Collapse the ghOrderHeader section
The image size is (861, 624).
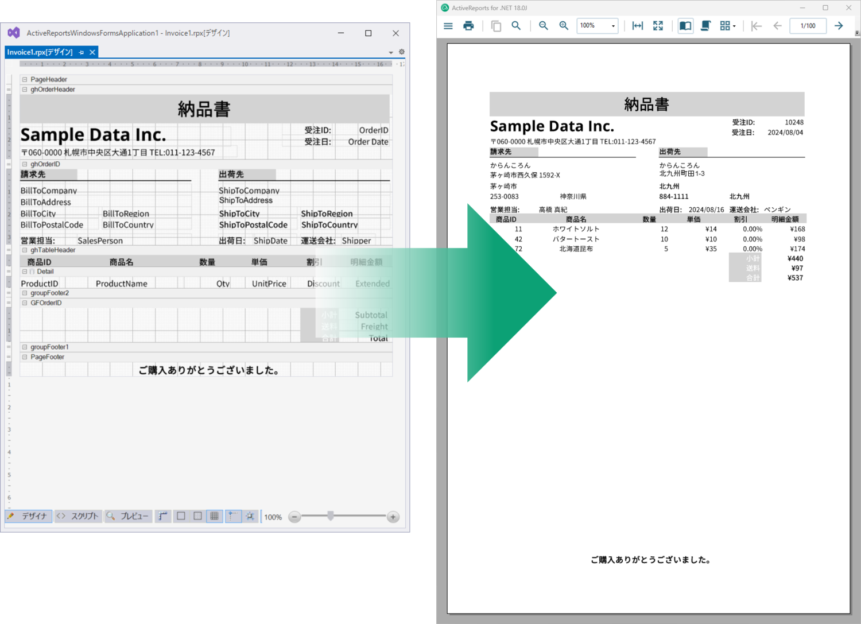click(x=25, y=90)
